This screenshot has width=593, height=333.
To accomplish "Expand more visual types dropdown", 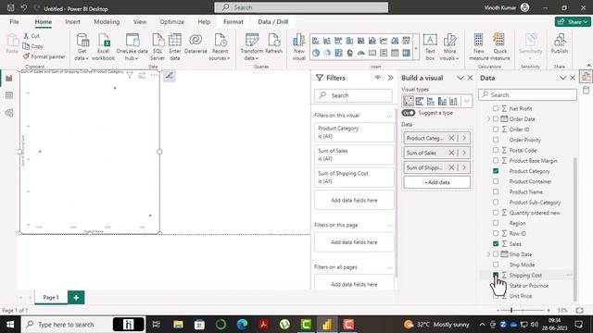I will coord(467,101).
